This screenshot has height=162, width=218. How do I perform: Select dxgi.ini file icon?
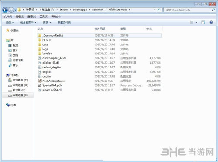(40, 76)
